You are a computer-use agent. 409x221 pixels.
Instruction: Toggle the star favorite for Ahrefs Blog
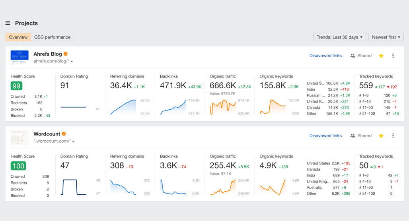(x=381, y=56)
